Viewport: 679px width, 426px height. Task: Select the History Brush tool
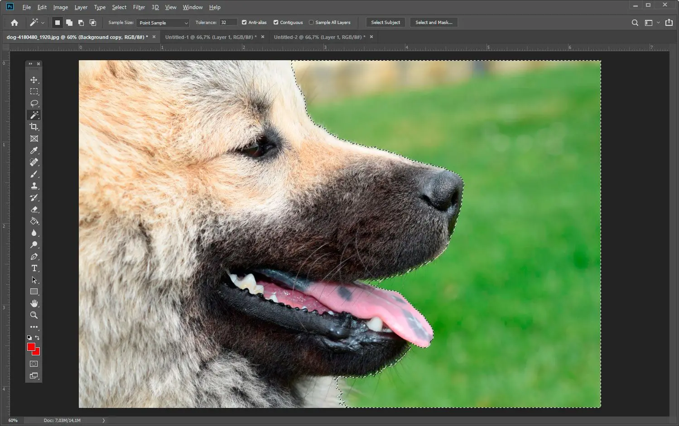tap(34, 198)
